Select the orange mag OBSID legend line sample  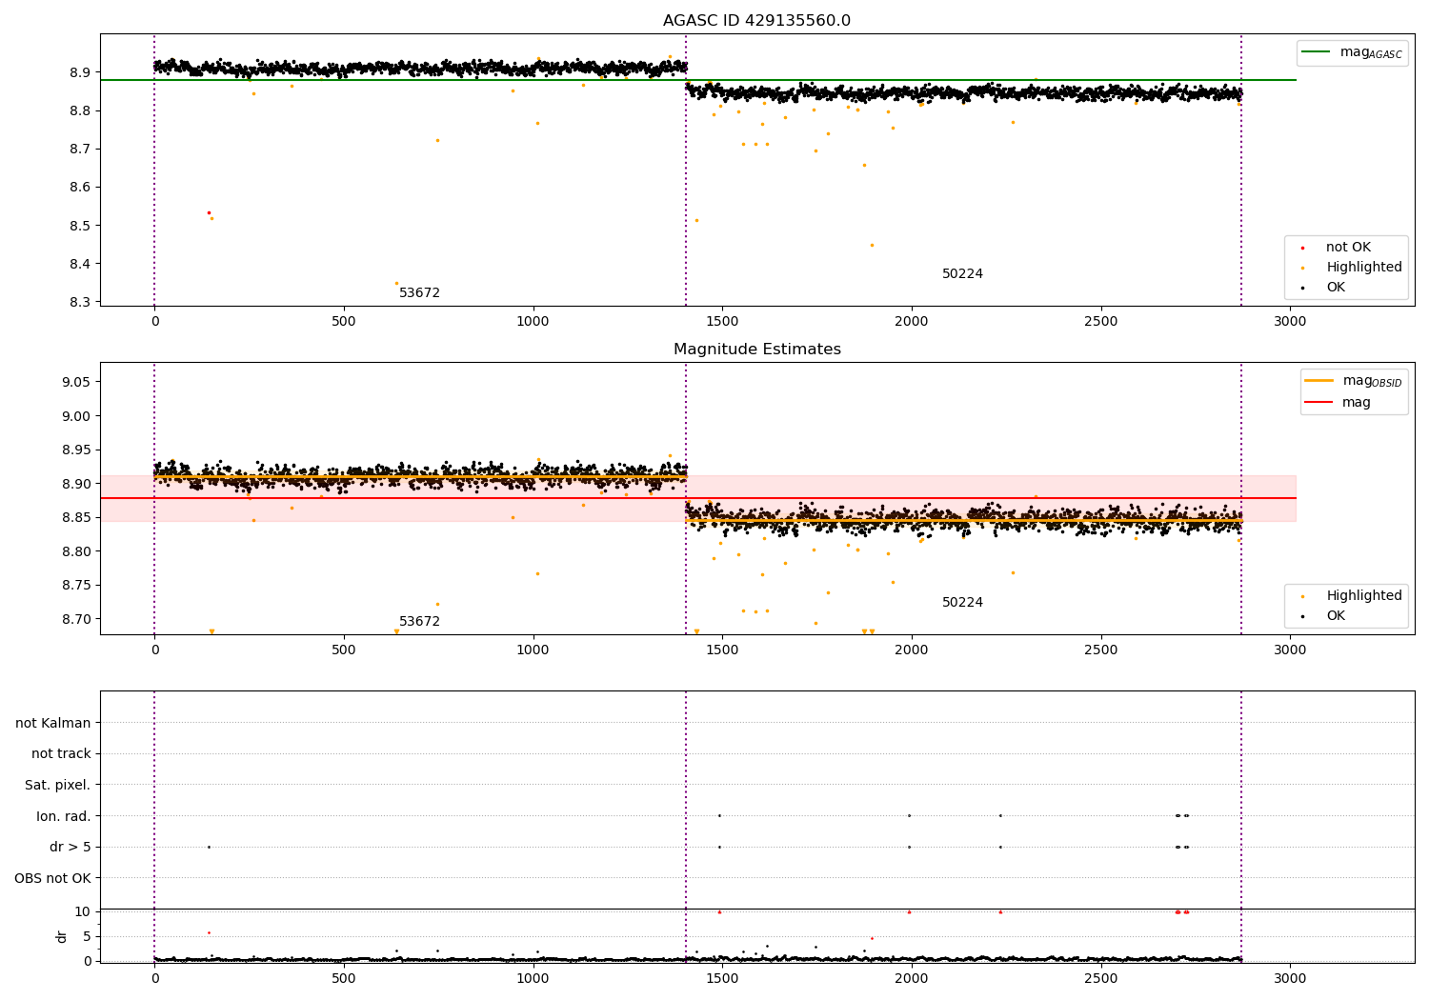[1318, 381]
